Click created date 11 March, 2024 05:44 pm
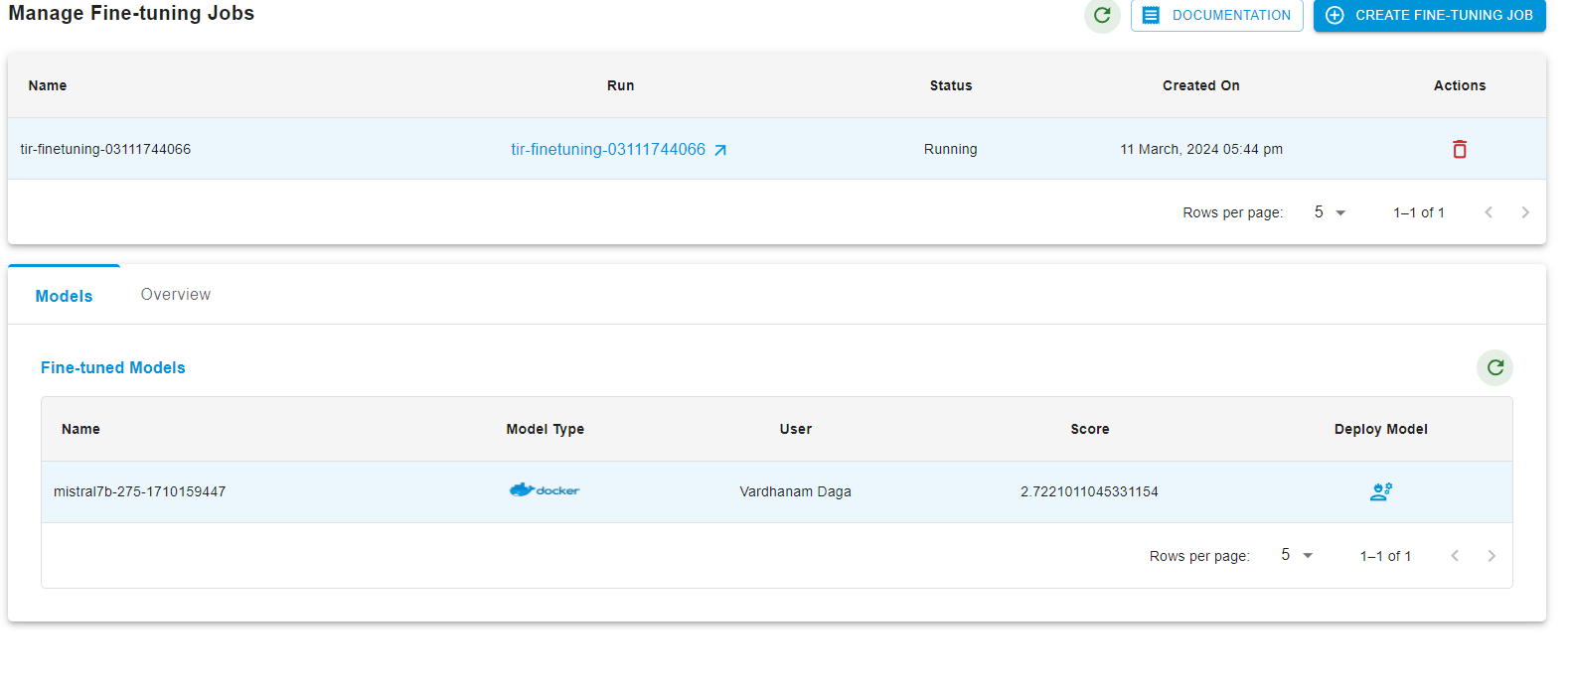 coord(1201,149)
